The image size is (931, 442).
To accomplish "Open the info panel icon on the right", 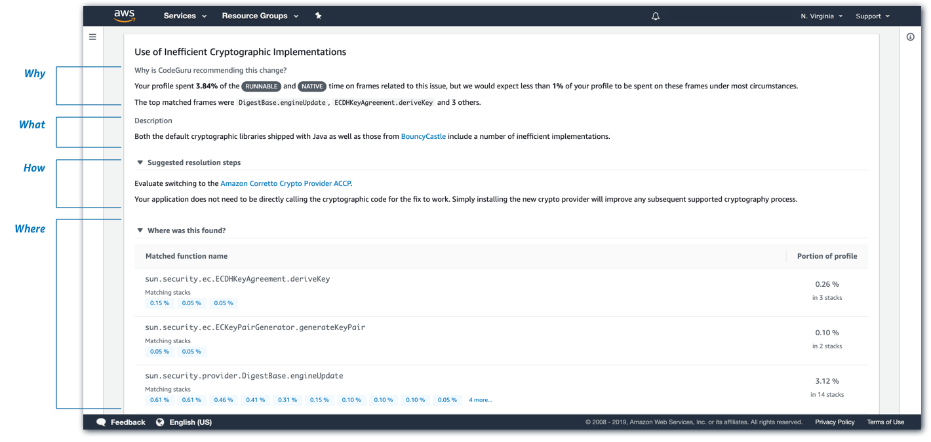I will (x=910, y=37).
